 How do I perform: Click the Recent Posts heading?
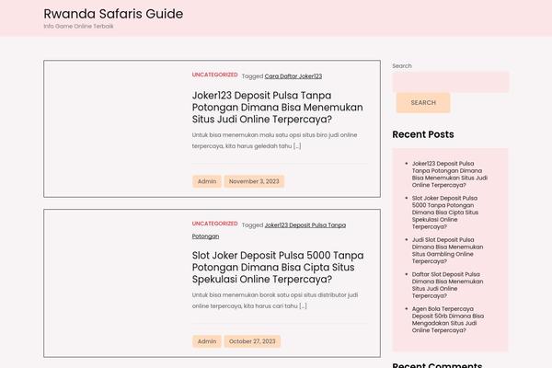click(x=423, y=134)
